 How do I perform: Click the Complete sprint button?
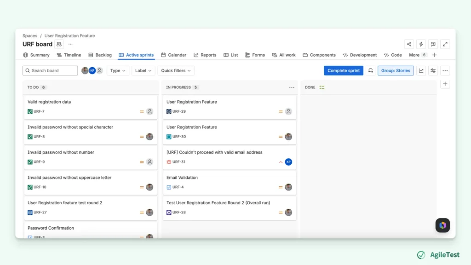pos(343,70)
